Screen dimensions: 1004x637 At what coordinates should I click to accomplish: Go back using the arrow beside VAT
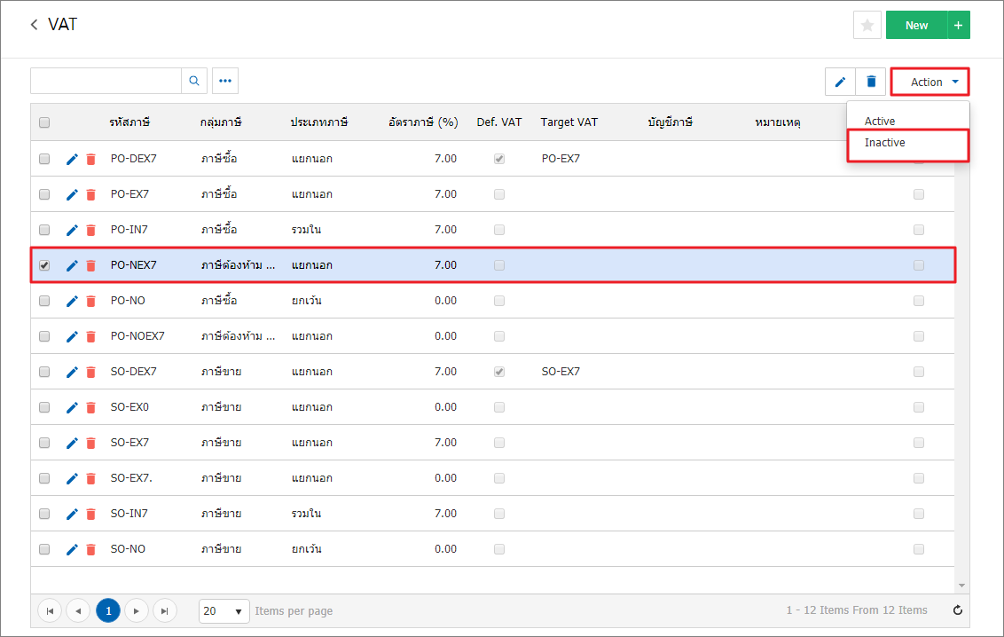click(34, 25)
